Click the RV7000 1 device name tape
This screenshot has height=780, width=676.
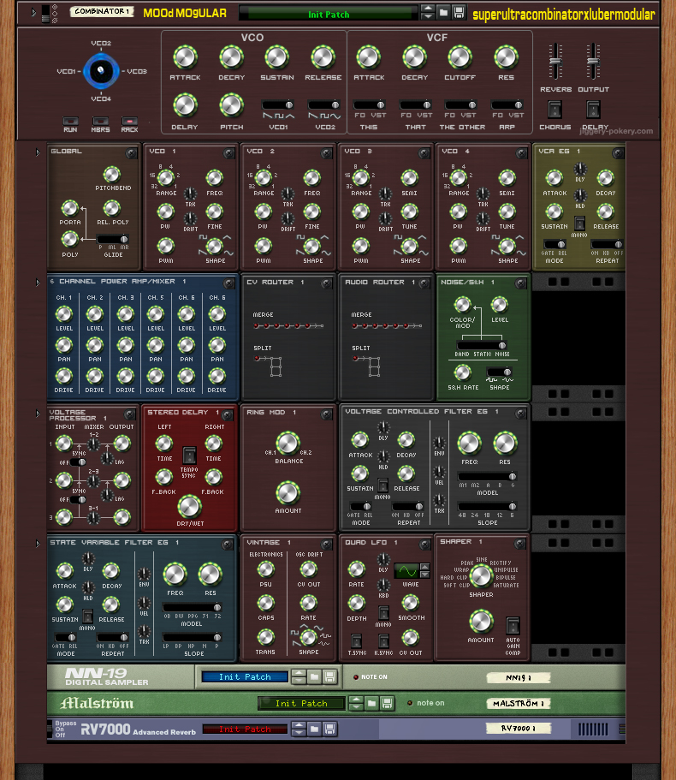519,729
